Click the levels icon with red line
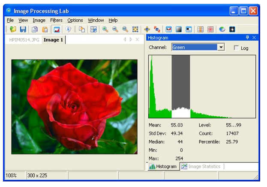Screen dimensions: 267x187 pos(169,29)
